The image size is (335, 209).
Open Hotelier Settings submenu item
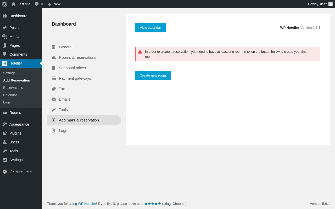[9, 73]
